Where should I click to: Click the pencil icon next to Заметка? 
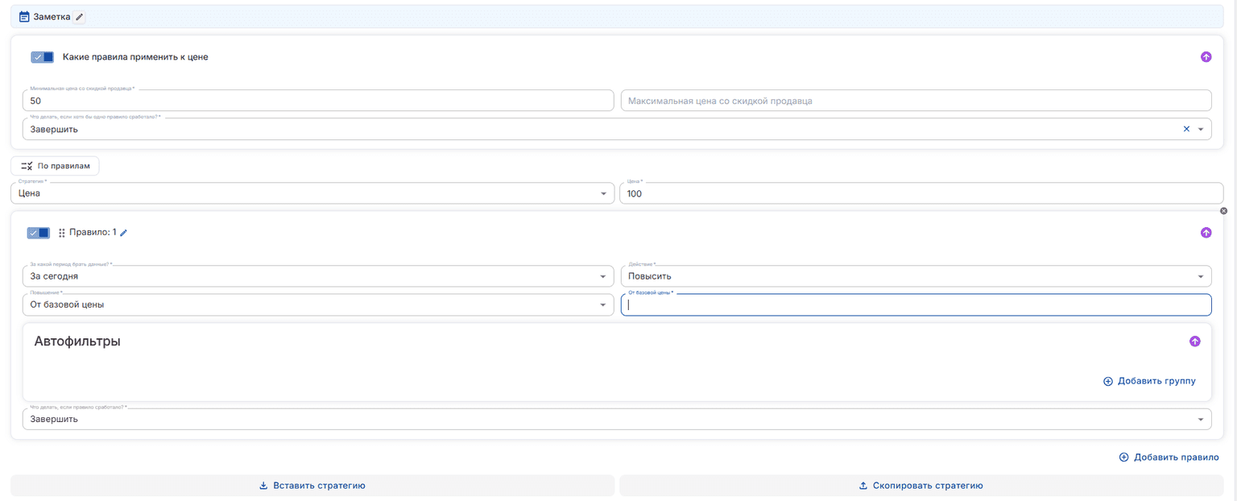click(x=79, y=16)
